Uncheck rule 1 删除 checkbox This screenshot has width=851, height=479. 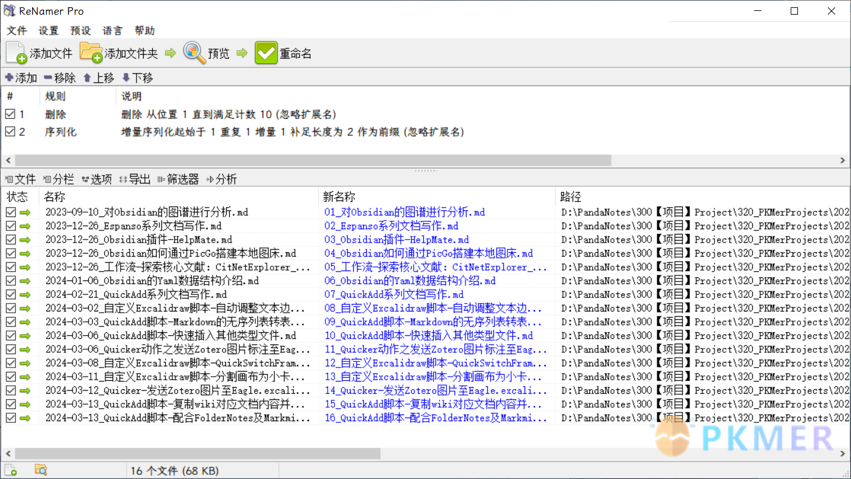[x=10, y=114]
